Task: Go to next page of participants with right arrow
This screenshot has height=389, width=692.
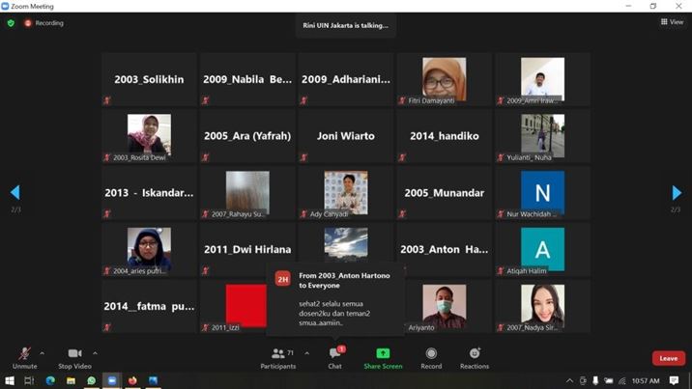Action: click(677, 193)
